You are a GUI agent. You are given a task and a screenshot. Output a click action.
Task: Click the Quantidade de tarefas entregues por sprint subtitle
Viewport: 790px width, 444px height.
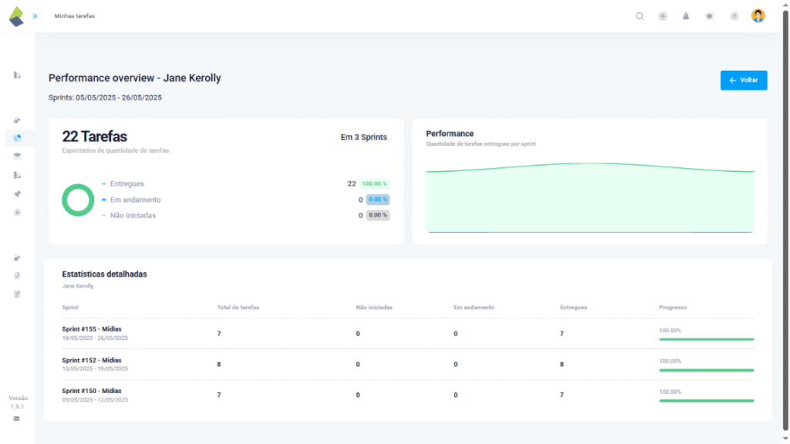tap(481, 144)
